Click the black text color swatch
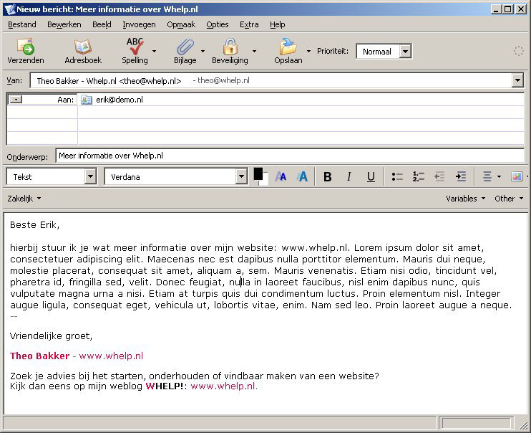This screenshot has height=433, width=531. [258, 173]
